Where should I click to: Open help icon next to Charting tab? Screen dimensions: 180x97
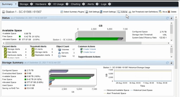[84, 4]
